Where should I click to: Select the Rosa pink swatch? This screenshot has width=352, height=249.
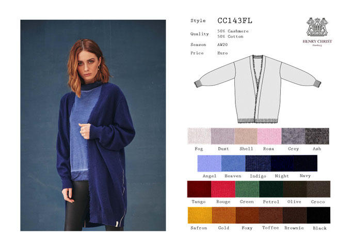point(269,136)
